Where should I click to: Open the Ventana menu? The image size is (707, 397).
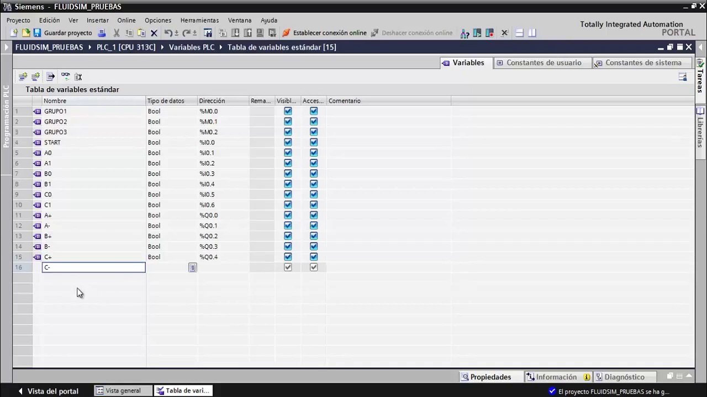pyautogui.click(x=240, y=20)
